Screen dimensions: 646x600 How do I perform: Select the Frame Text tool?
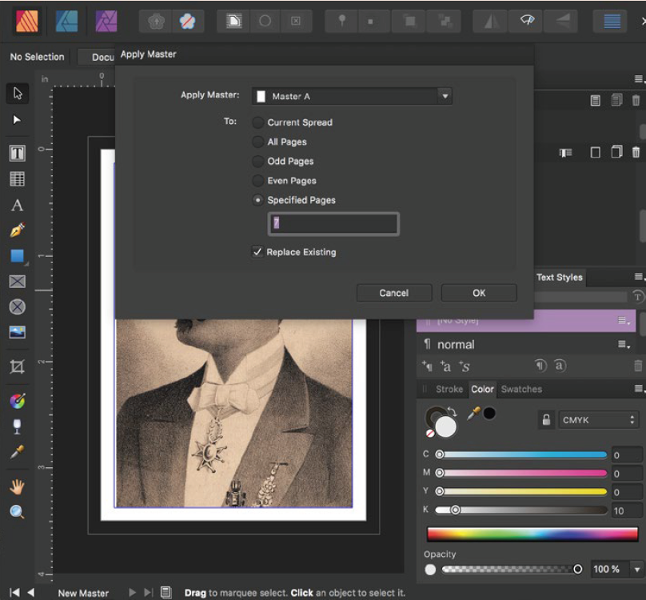coord(17,153)
